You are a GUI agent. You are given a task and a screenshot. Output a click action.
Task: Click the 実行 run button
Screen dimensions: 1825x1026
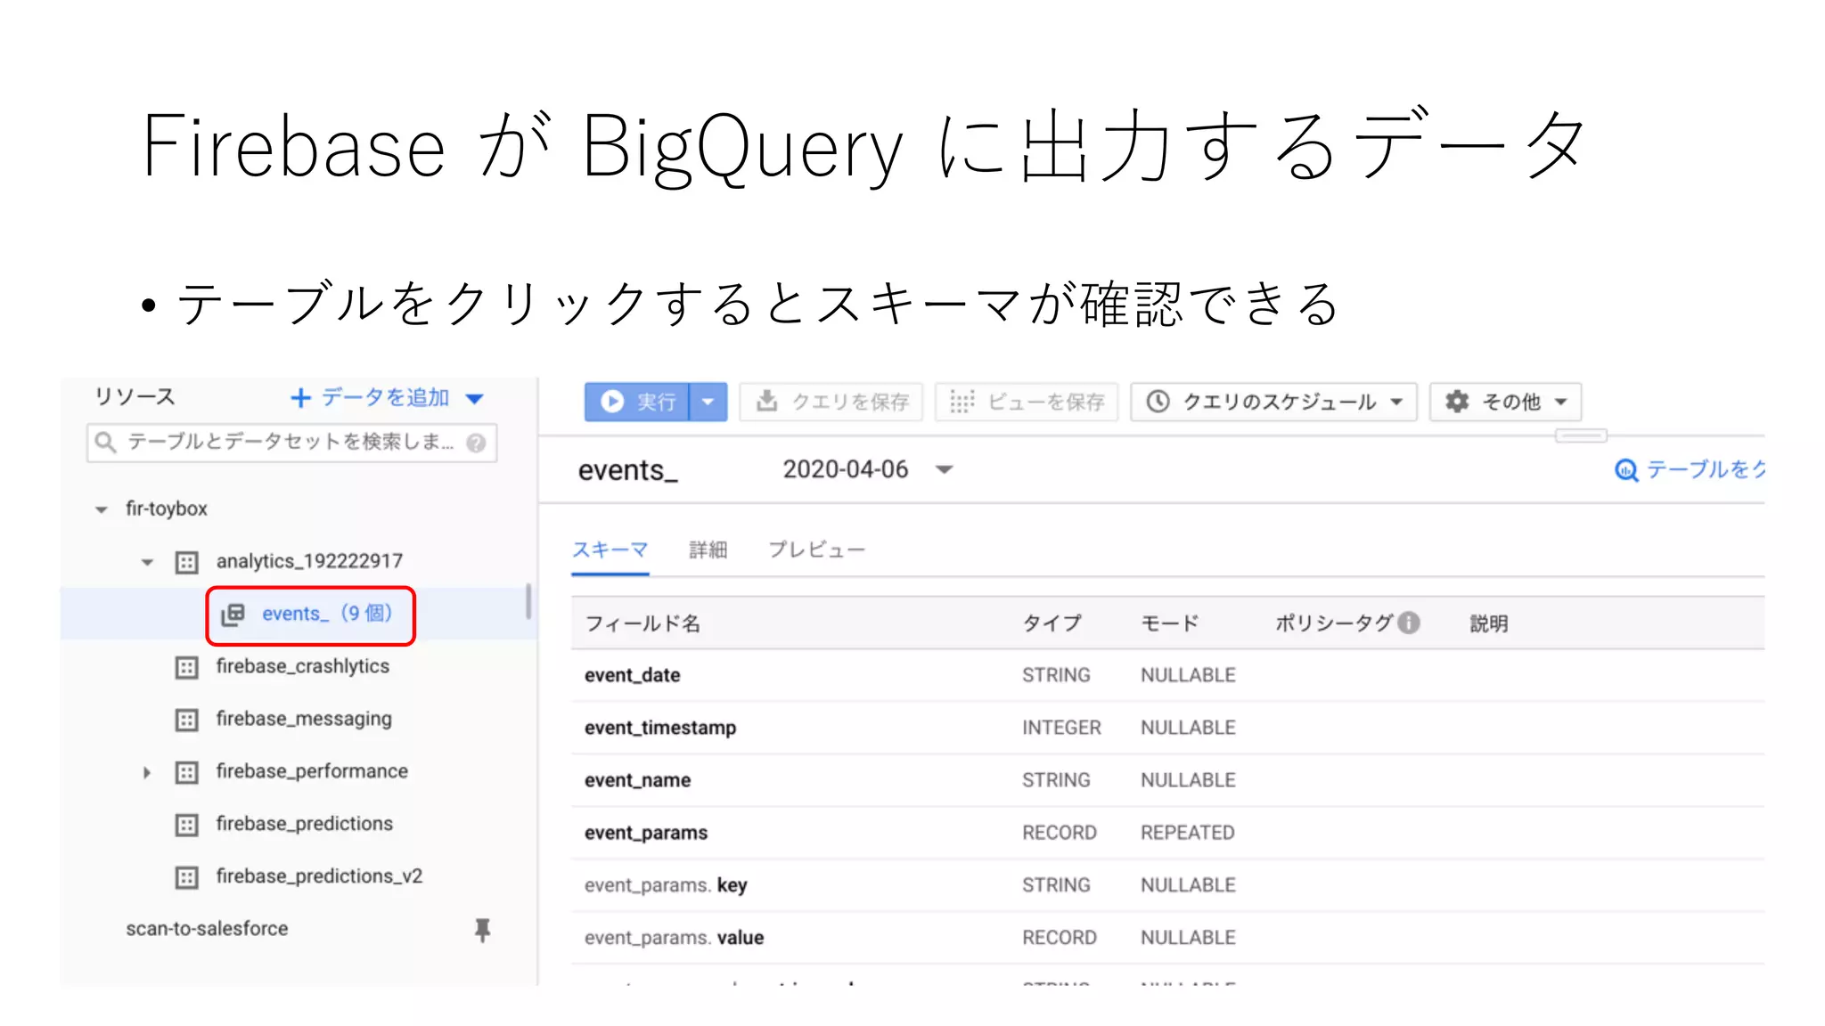[637, 402]
